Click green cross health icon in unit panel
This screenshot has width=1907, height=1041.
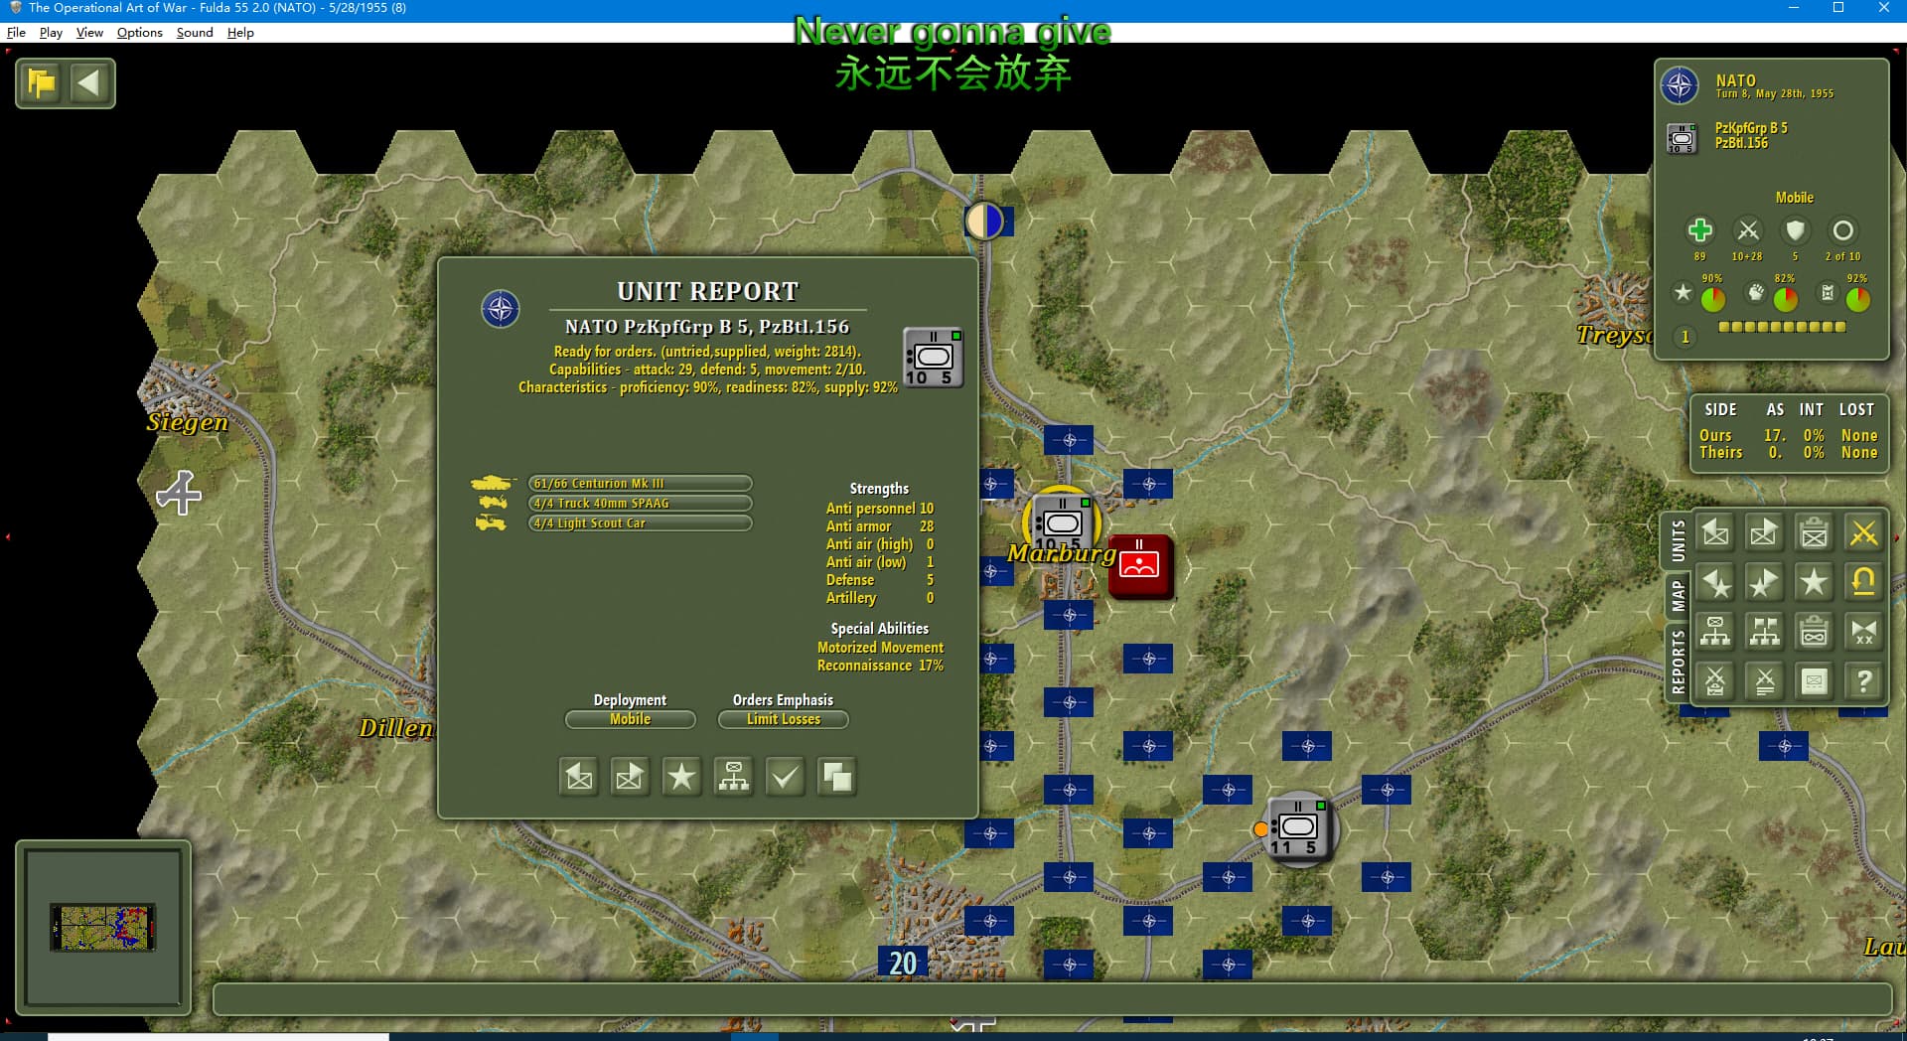coord(1699,230)
